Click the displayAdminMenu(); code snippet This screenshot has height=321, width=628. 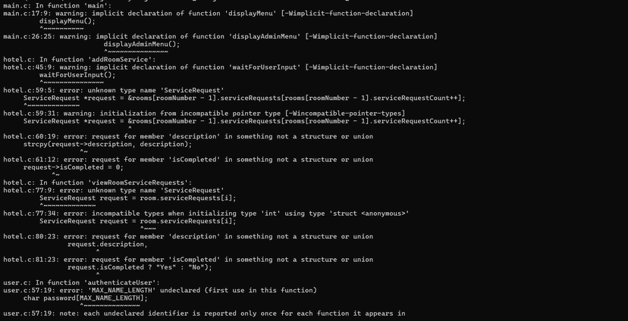142,45
